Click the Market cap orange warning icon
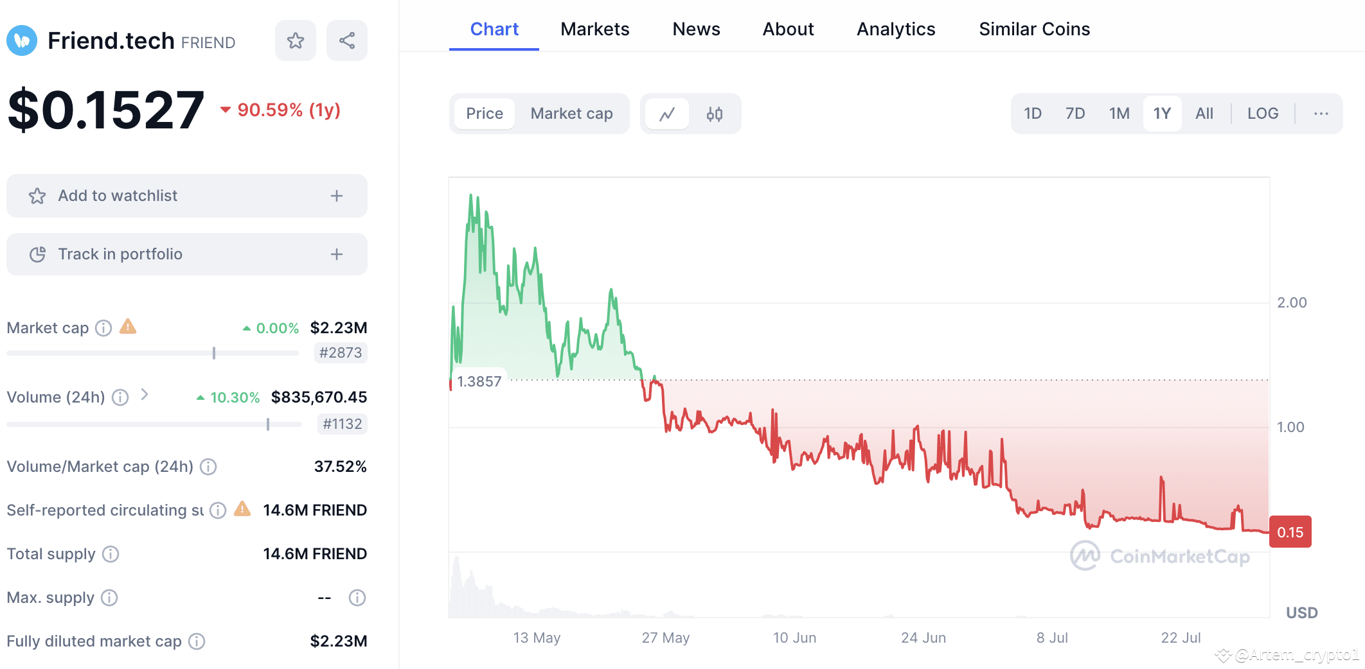Image resolution: width=1365 pixels, height=669 pixels. pyautogui.click(x=128, y=327)
